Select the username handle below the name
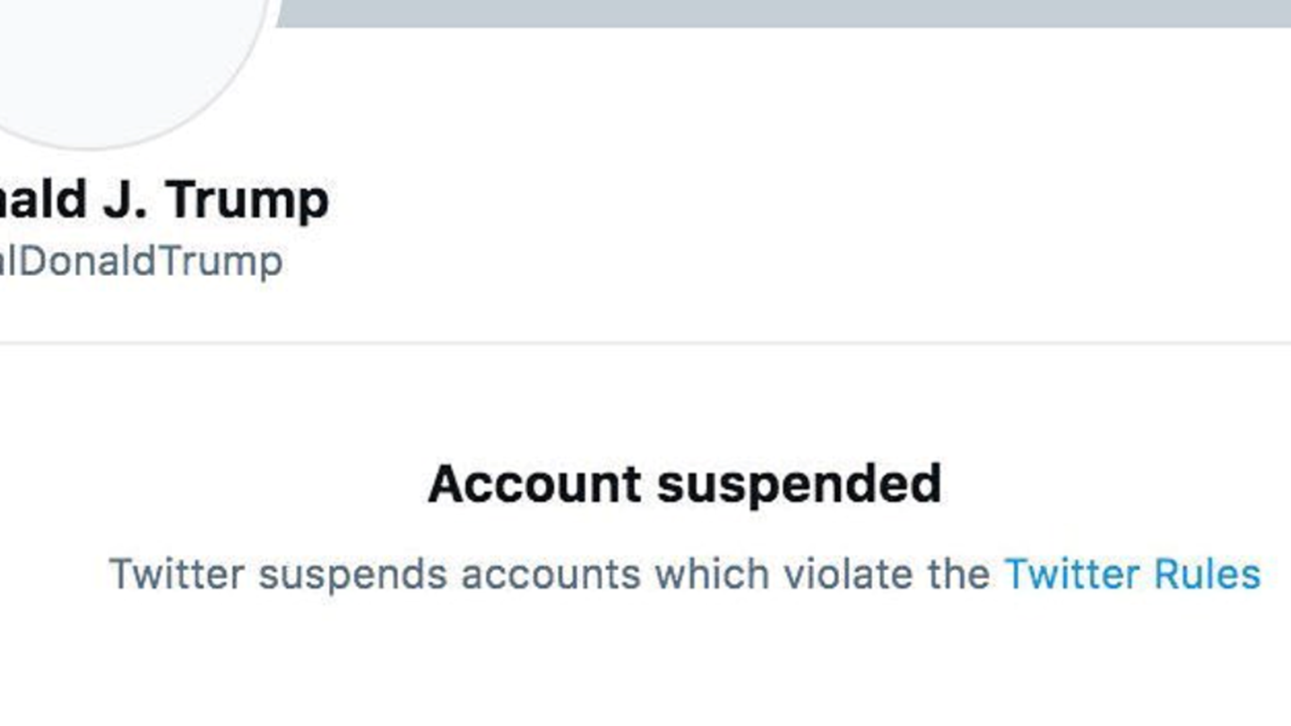Viewport: 1291px width, 726px height. [x=139, y=260]
